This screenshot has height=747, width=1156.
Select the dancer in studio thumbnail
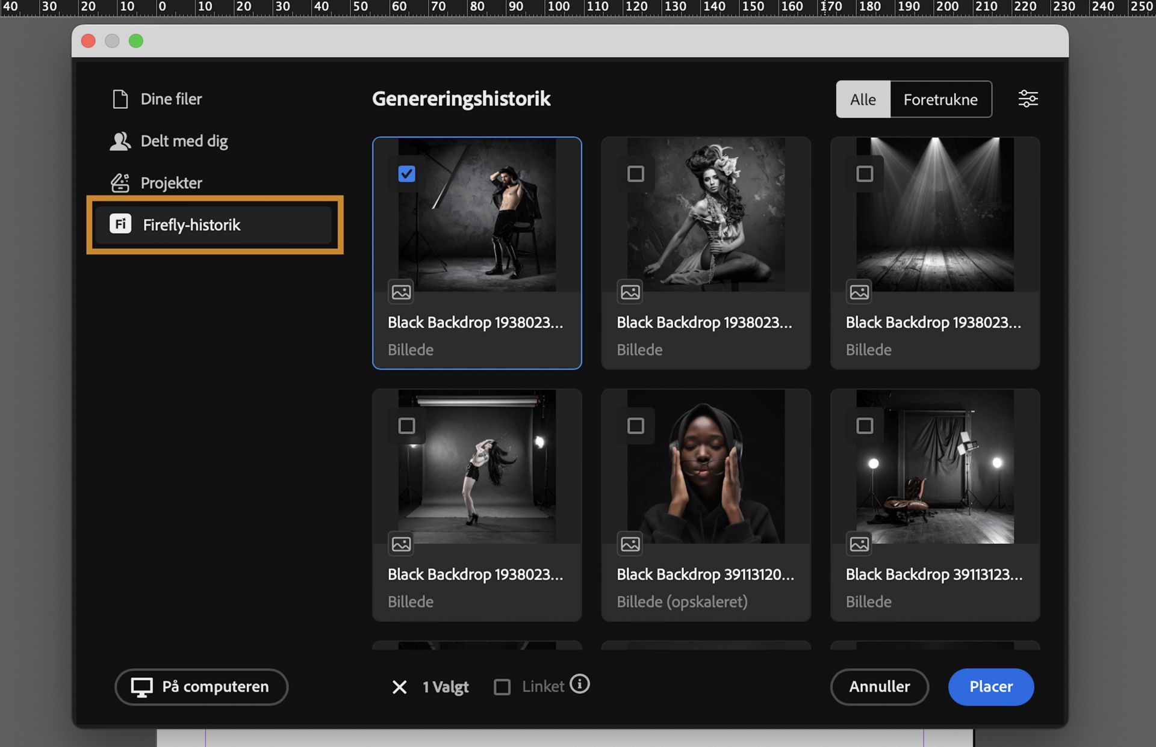point(477,467)
